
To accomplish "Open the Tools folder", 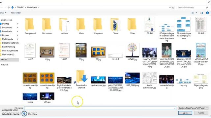I will pyautogui.click(x=115, y=26).
